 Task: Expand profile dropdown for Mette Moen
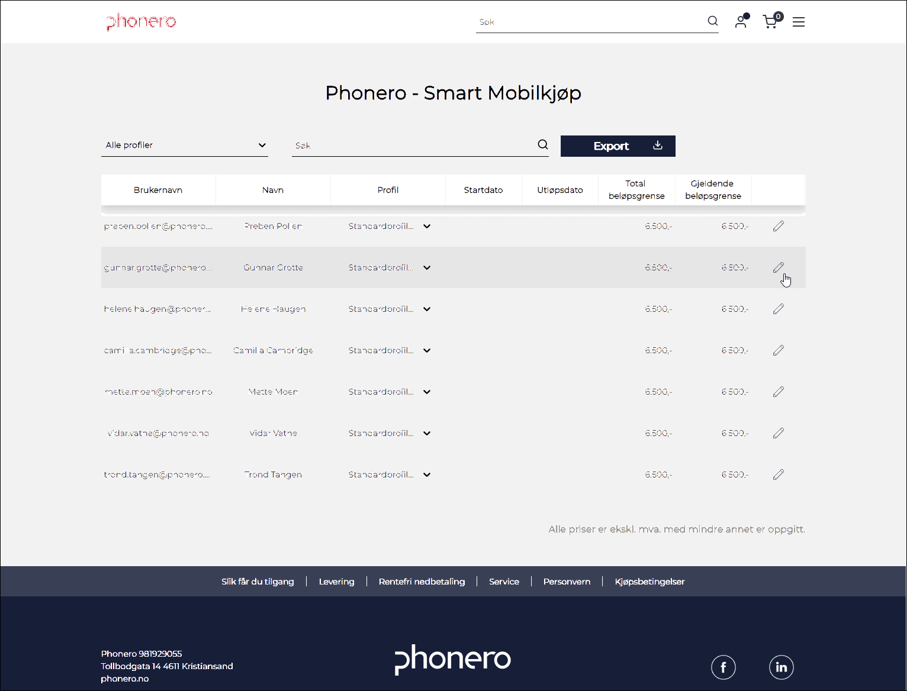[x=427, y=392]
